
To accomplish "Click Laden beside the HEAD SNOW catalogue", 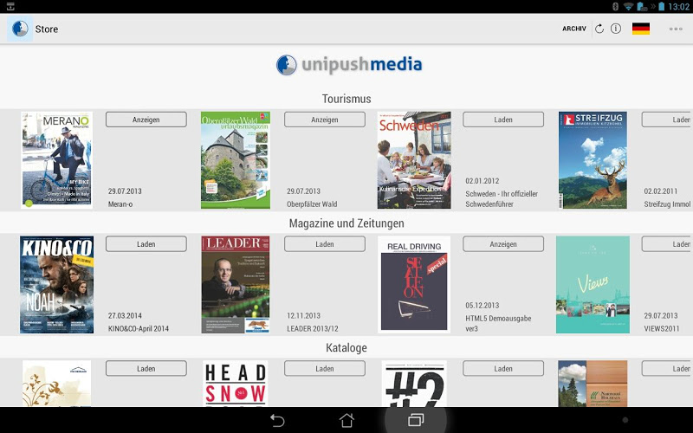I will pyautogui.click(x=325, y=369).
